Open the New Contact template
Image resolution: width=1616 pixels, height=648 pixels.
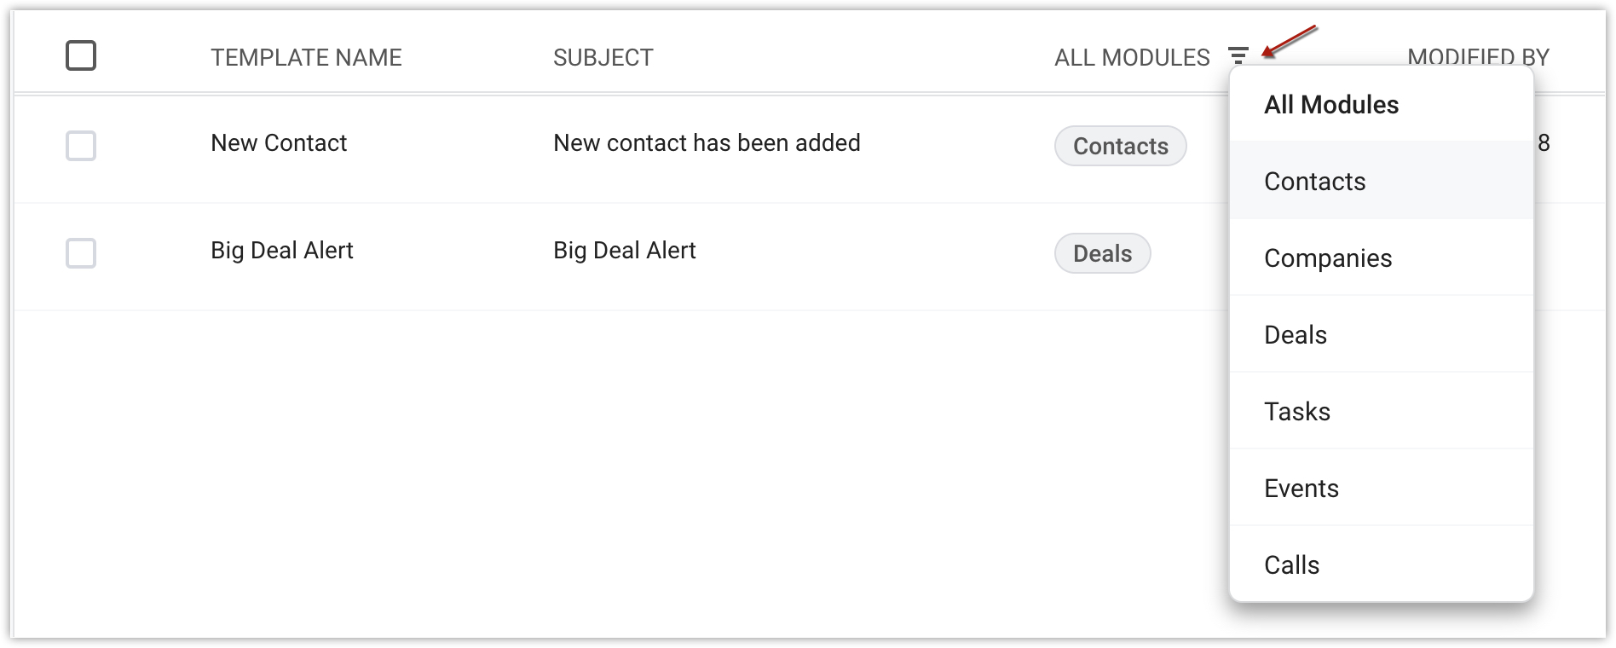tap(279, 143)
